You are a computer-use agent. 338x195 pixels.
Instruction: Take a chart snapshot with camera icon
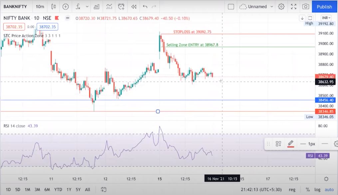click(305, 6)
